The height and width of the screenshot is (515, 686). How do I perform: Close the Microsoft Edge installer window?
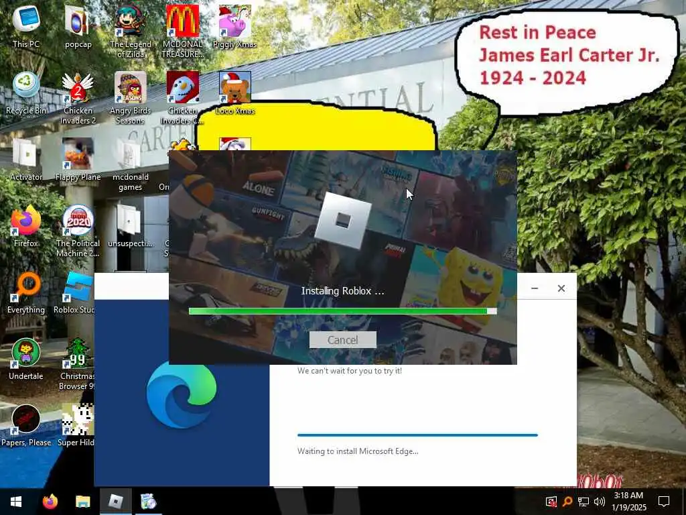click(x=561, y=288)
